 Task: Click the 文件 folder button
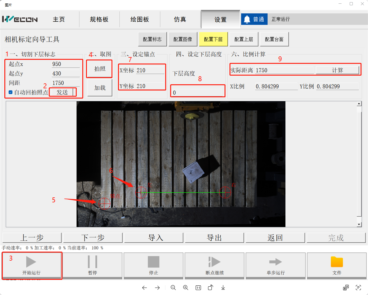coord(337,266)
